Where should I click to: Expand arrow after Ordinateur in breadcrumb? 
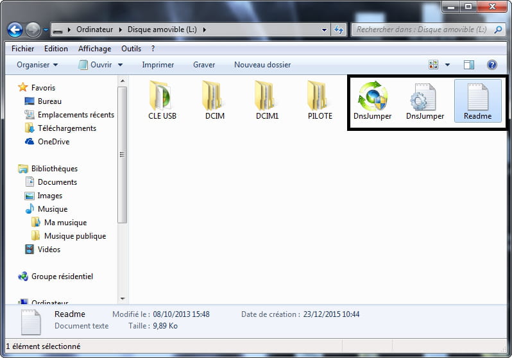point(120,30)
